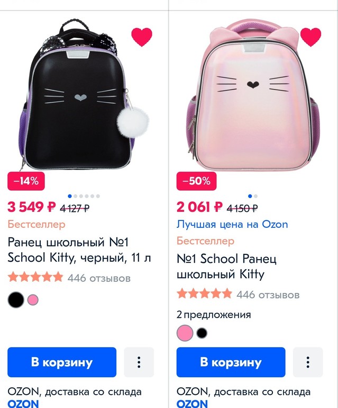Toggle favorite heart on pink backpack

tap(310, 36)
